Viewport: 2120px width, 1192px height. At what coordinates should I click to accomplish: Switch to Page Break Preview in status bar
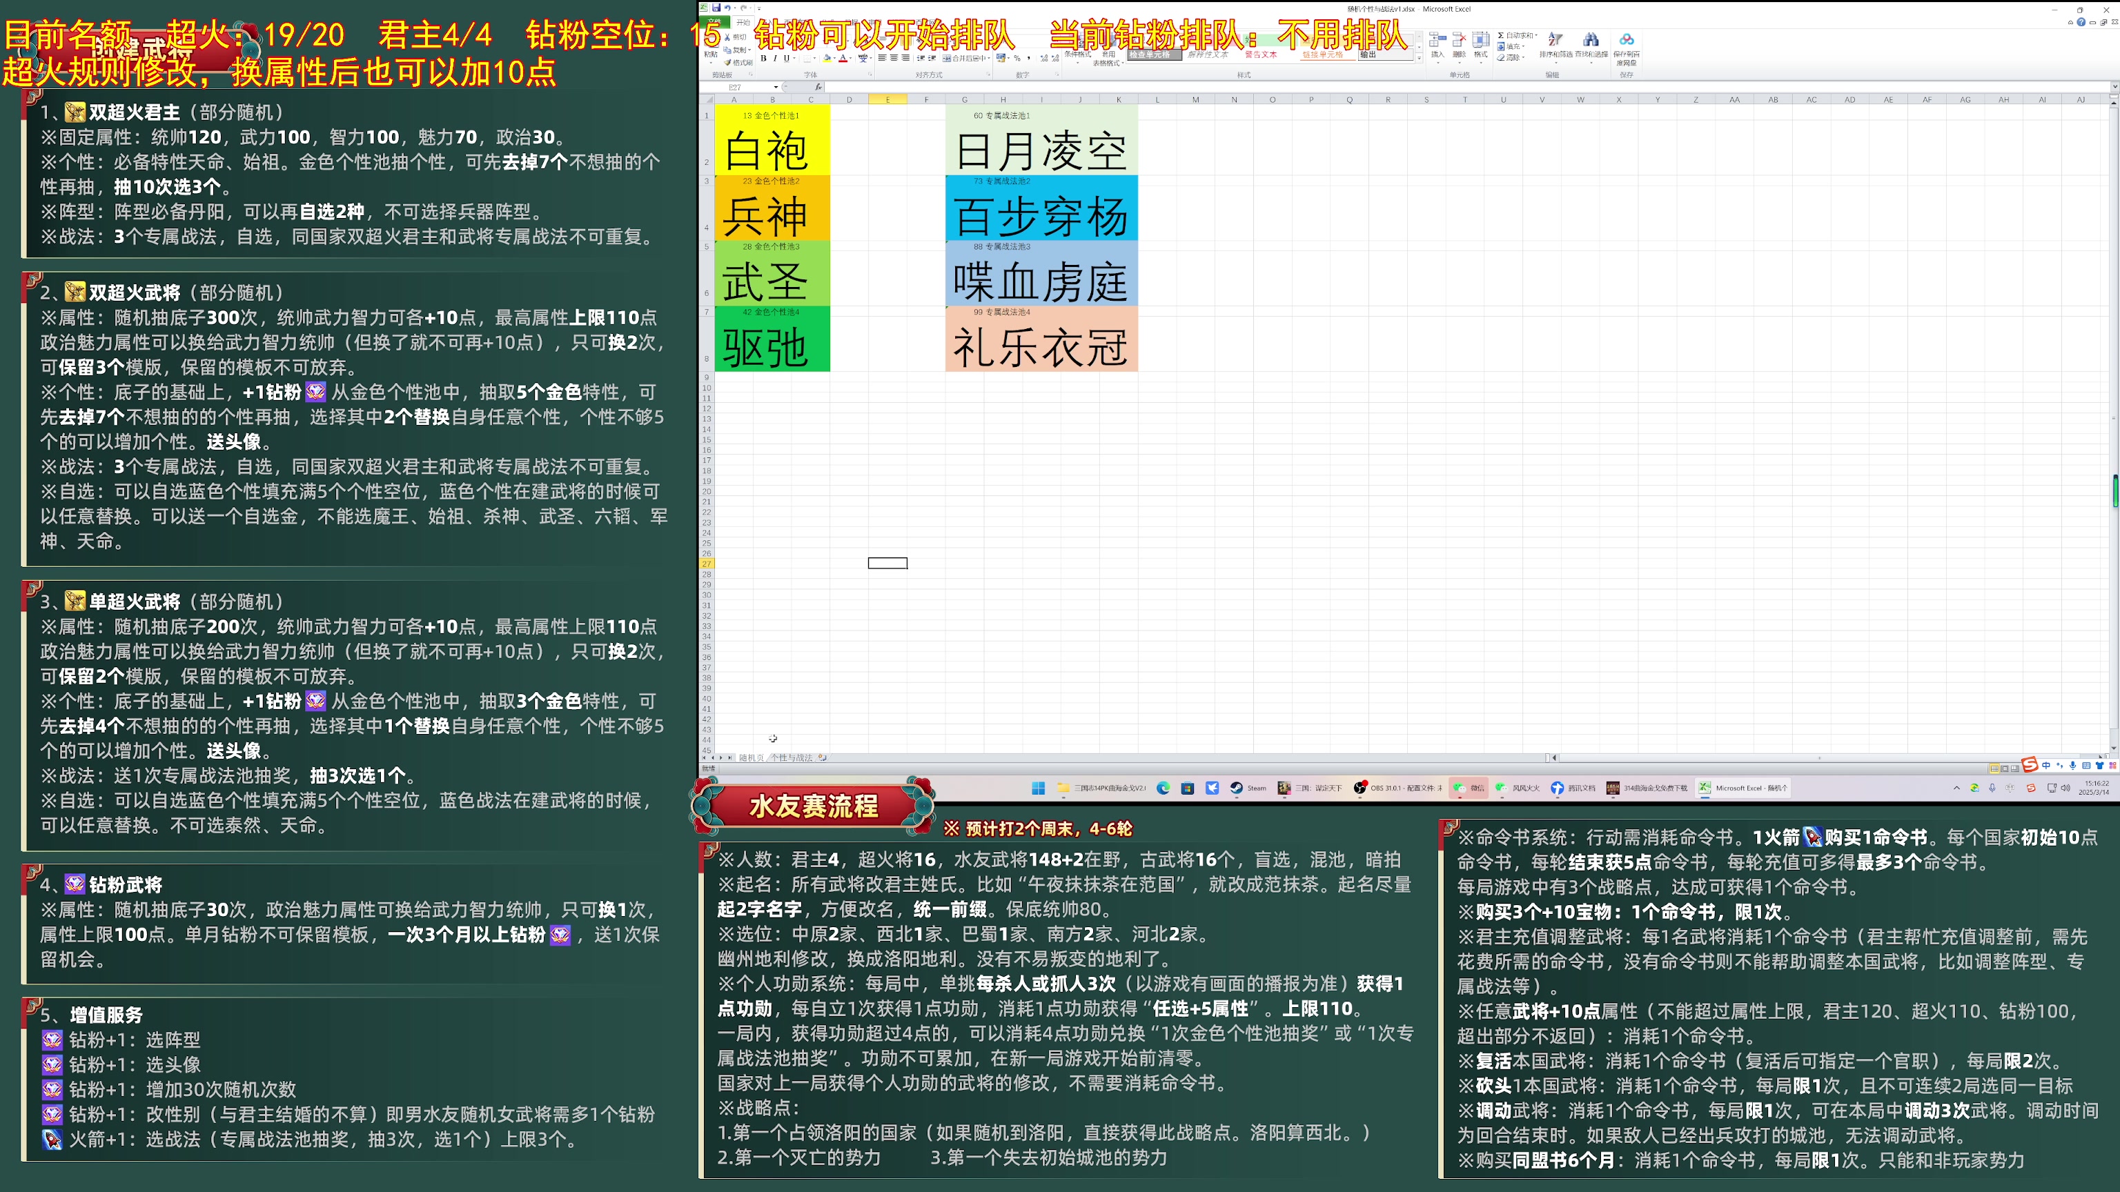tap(2014, 768)
